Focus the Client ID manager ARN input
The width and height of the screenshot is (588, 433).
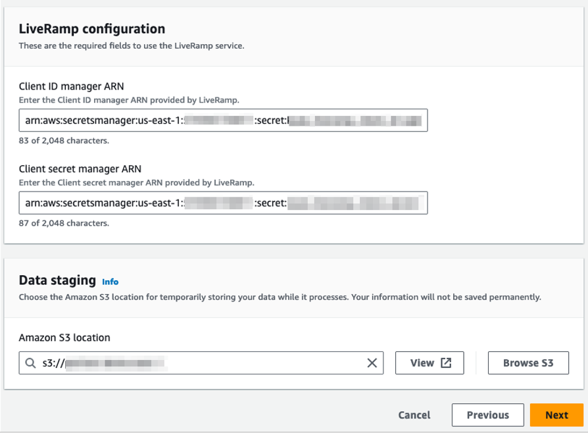[224, 120]
